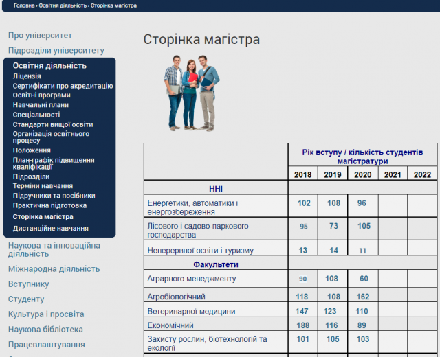This screenshot has width=440, height=357.
Task: Click the 2018 value 102 for Енергетики
Action: 304,203
